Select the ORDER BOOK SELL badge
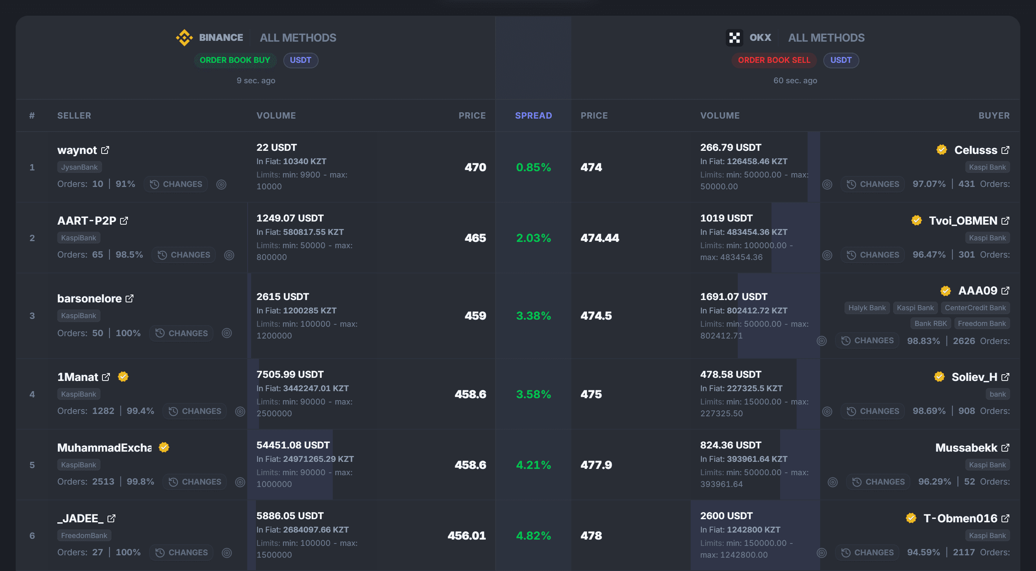This screenshot has width=1036, height=571. click(774, 60)
